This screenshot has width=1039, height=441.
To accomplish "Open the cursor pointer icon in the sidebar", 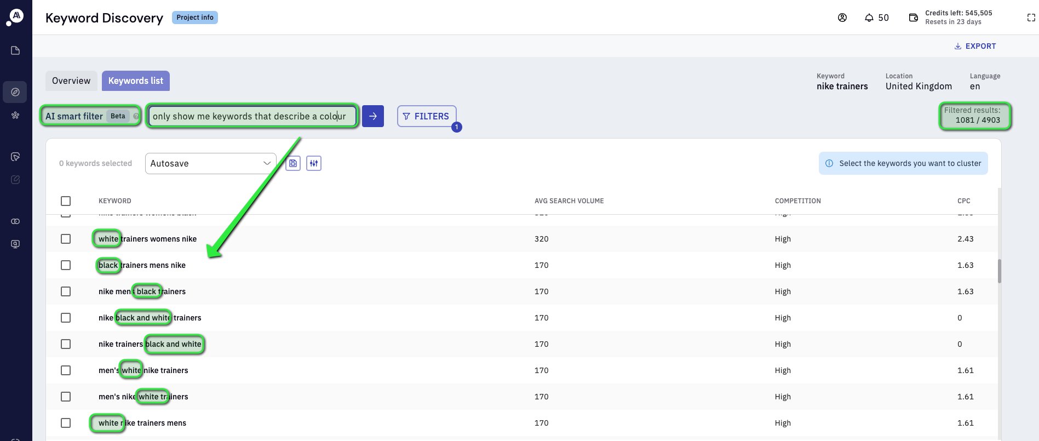I will [x=15, y=157].
